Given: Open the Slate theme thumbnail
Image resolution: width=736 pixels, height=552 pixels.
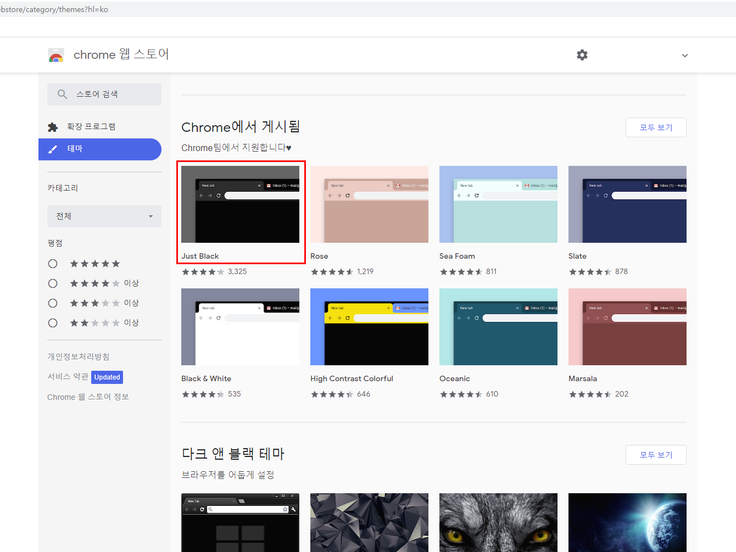Looking at the screenshot, I should [x=627, y=204].
